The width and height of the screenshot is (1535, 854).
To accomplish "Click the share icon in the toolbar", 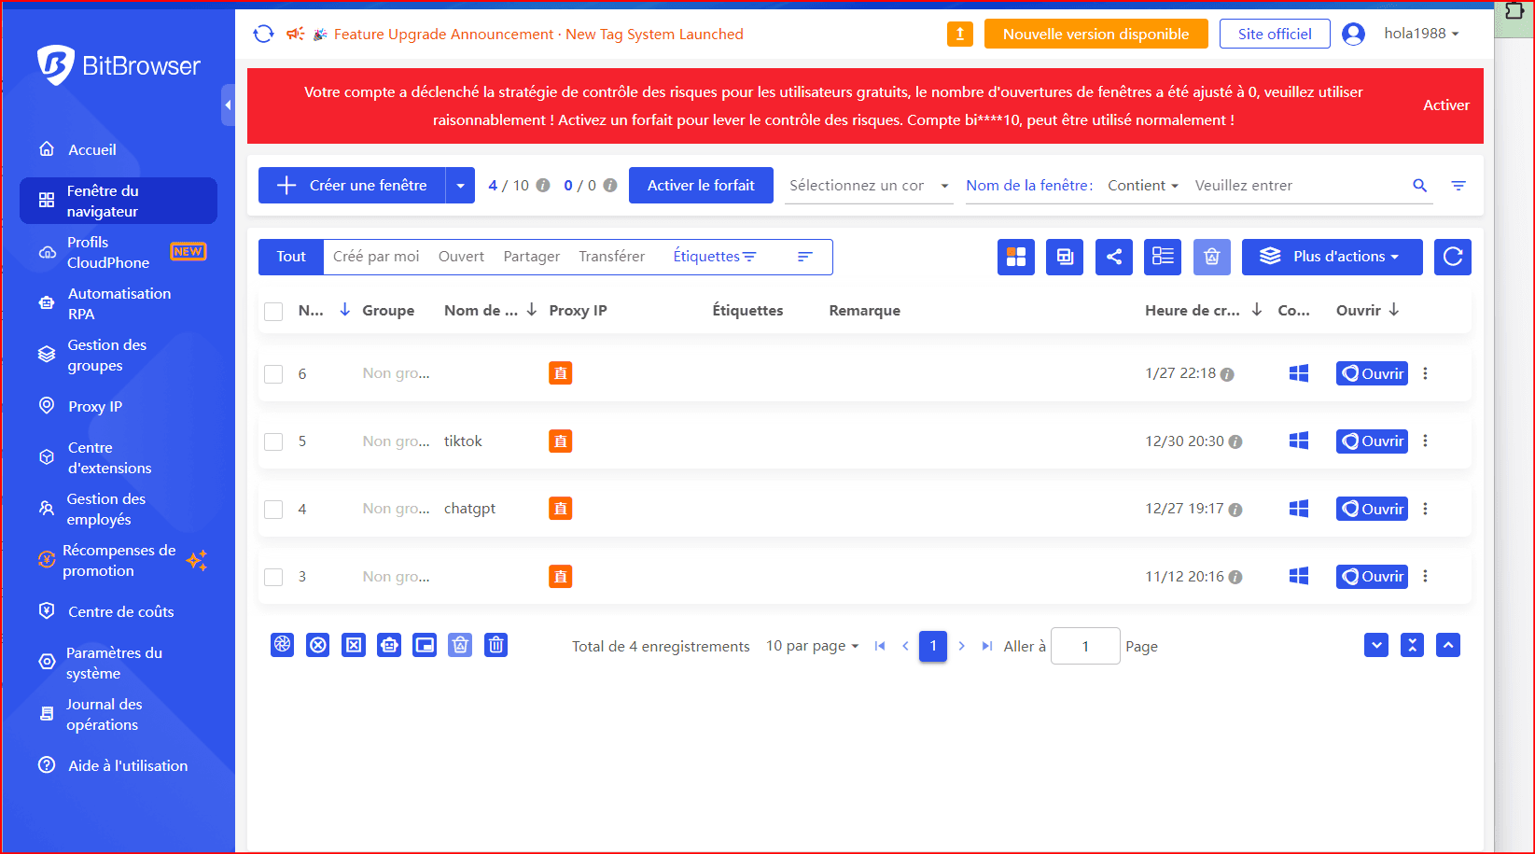I will pos(1114,257).
